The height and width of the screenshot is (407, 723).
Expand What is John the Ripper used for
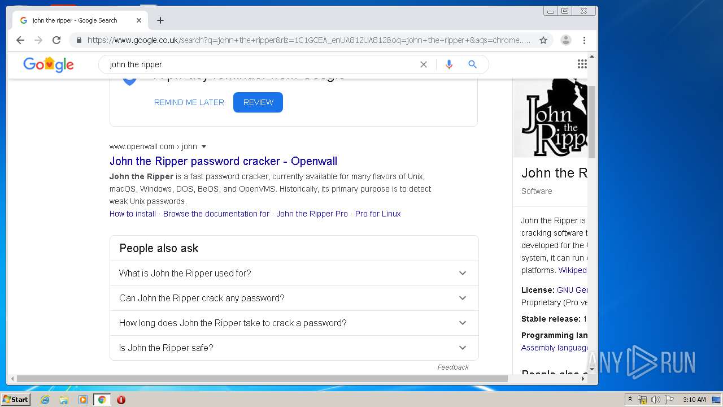(x=294, y=273)
